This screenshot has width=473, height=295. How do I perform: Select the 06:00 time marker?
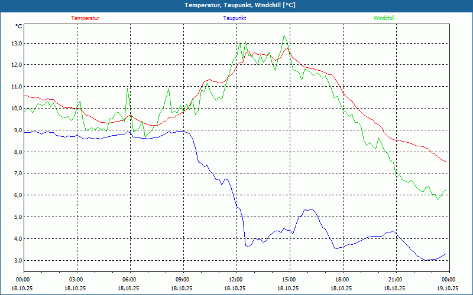pyautogui.click(x=129, y=280)
